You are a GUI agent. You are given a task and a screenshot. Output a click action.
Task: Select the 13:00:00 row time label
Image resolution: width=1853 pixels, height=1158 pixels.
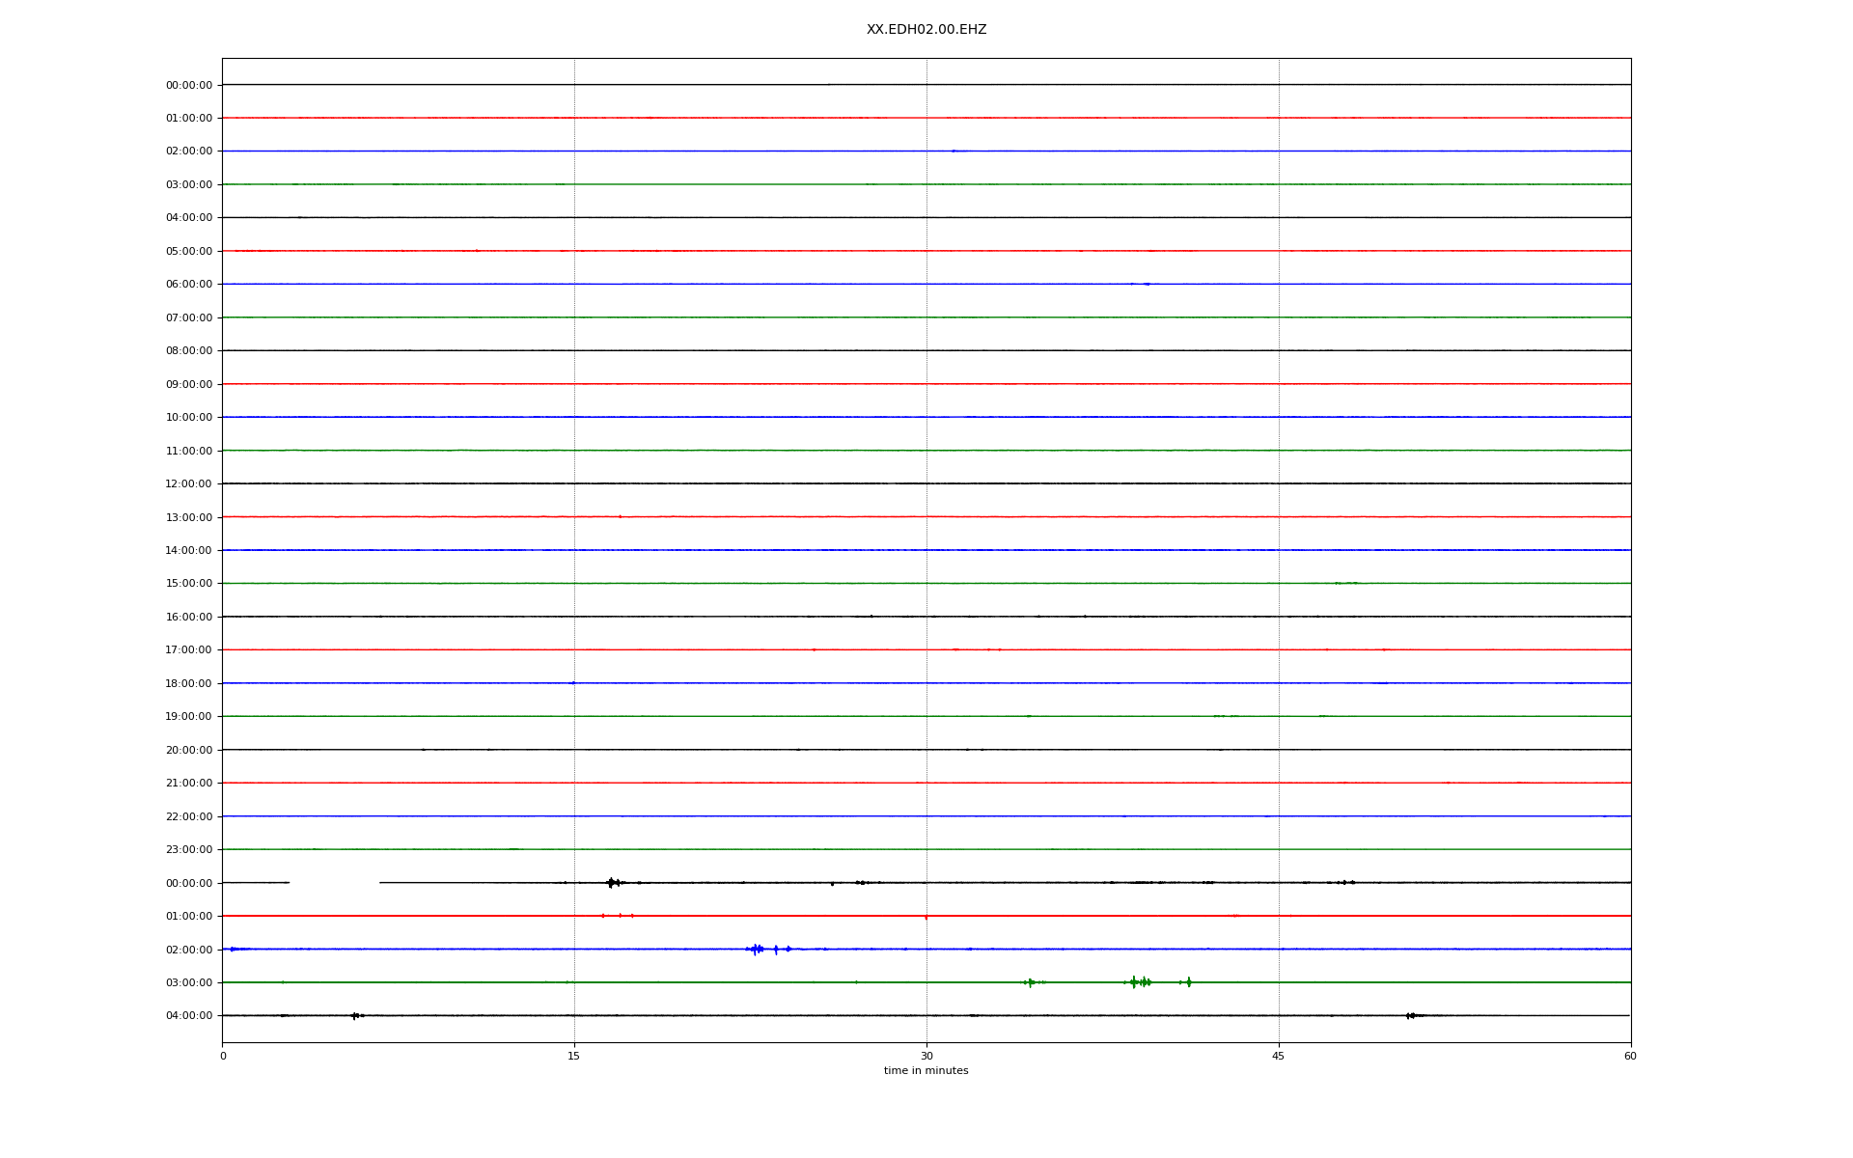point(189,518)
